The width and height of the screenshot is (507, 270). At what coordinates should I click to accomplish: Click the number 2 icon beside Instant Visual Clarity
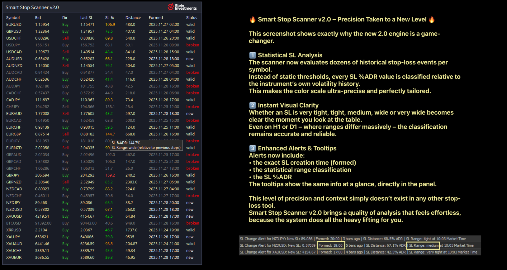coord(253,106)
